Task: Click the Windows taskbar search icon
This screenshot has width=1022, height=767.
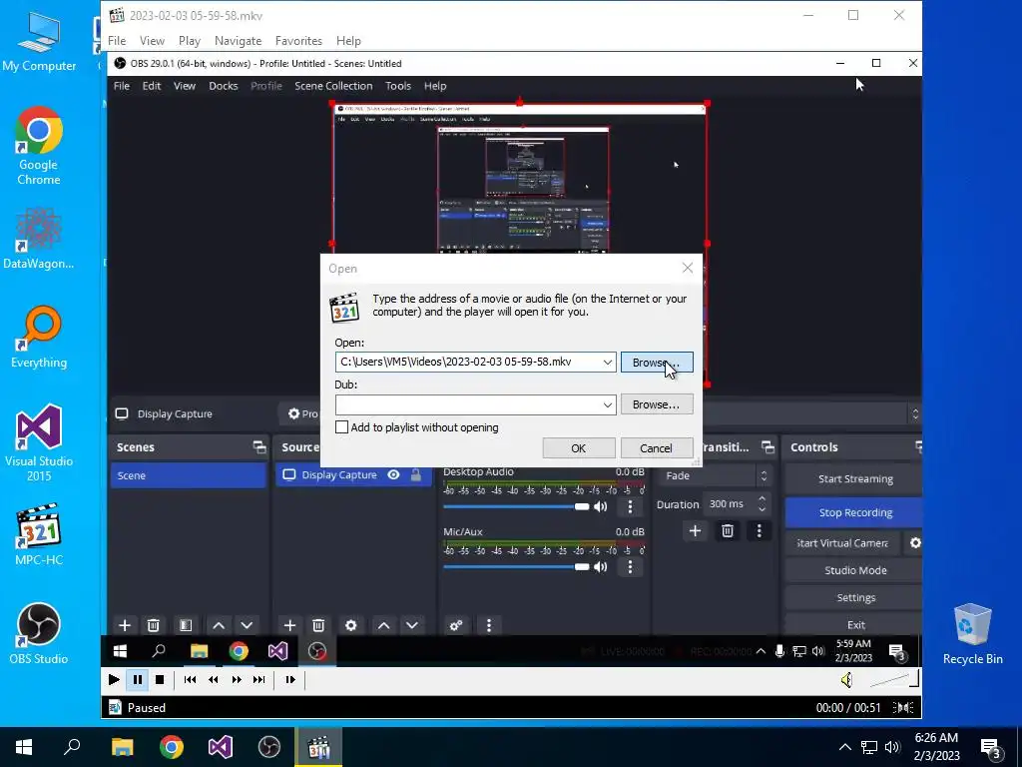Action: pos(72,747)
